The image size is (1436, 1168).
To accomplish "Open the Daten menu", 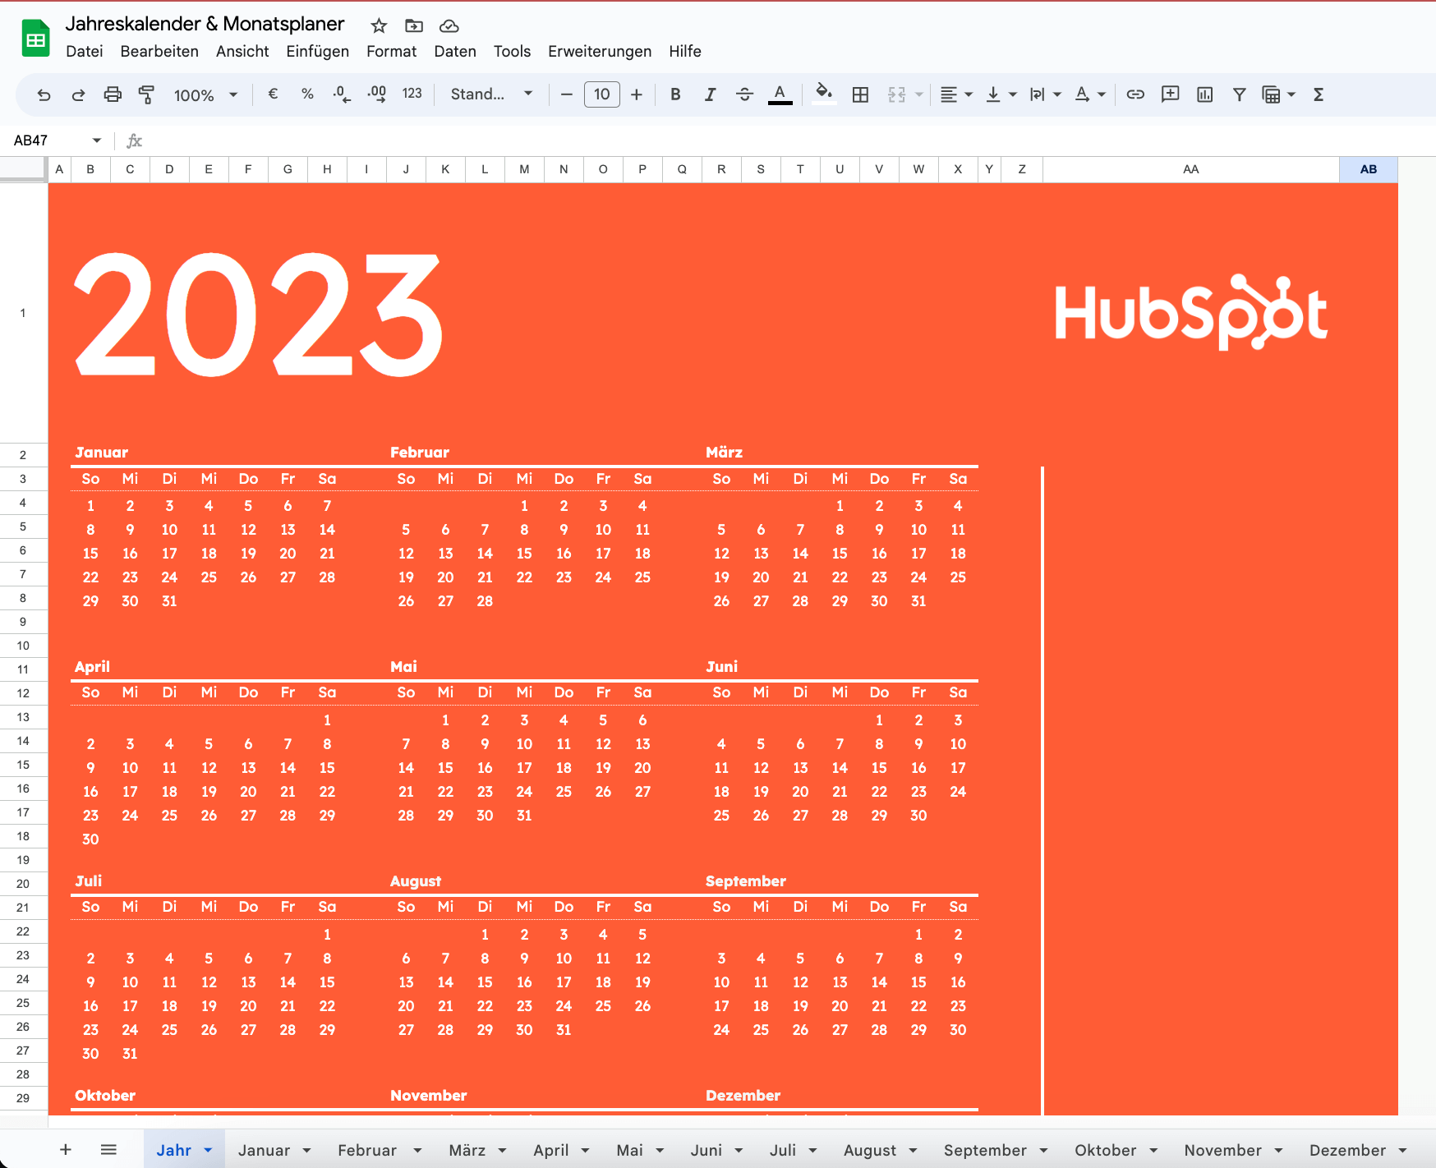I will [x=455, y=51].
